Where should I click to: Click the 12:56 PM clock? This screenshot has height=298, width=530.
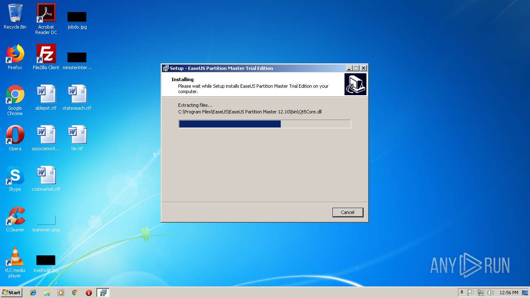(509, 293)
